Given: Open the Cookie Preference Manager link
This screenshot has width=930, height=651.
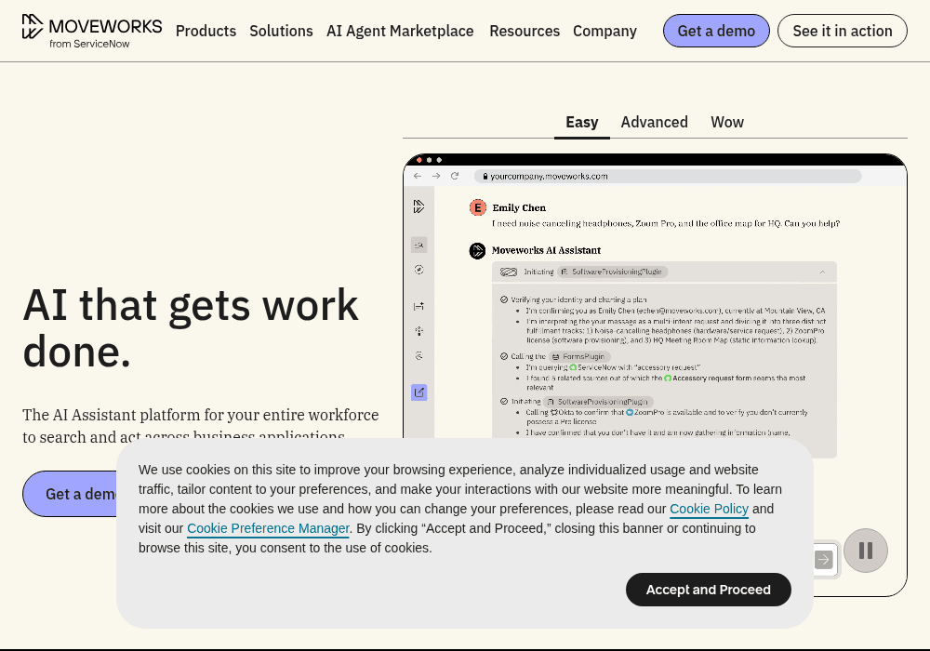Looking at the screenshot, I should (x=268, y=529).
